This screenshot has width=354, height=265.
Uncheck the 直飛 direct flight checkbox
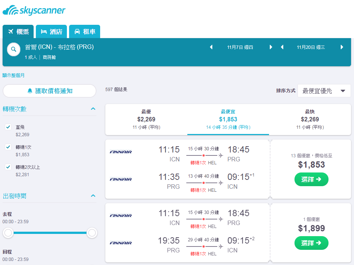pyautogui.click(x=8, y=127)
